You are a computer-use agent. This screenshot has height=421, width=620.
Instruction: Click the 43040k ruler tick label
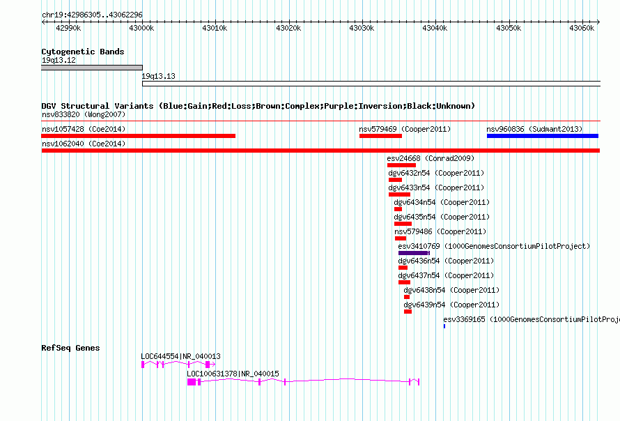435,28
